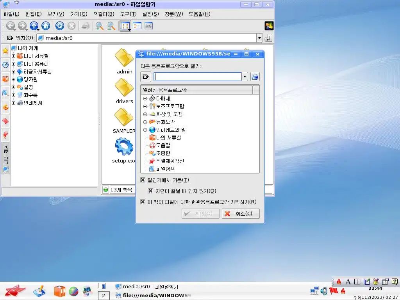
Task: Switch to media:/sr0 taskbar window entry
Action: pyautogui.click(x=150, y=286)
